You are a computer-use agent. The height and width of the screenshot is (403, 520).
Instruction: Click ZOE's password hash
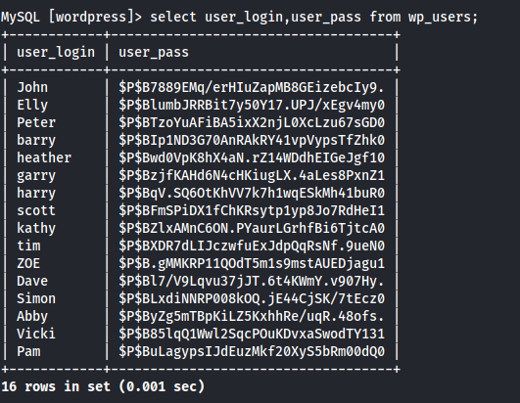[x=252, y=263]
